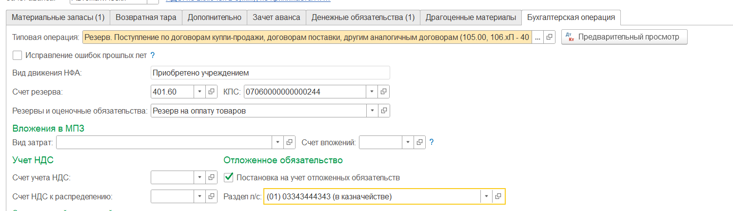733x211 pixels.
Task: Expand the Счет резерва dropdown
Action: [200, 92]
